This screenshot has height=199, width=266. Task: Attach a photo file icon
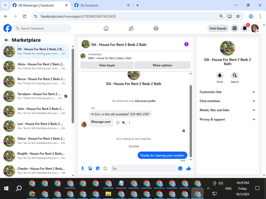90,168
